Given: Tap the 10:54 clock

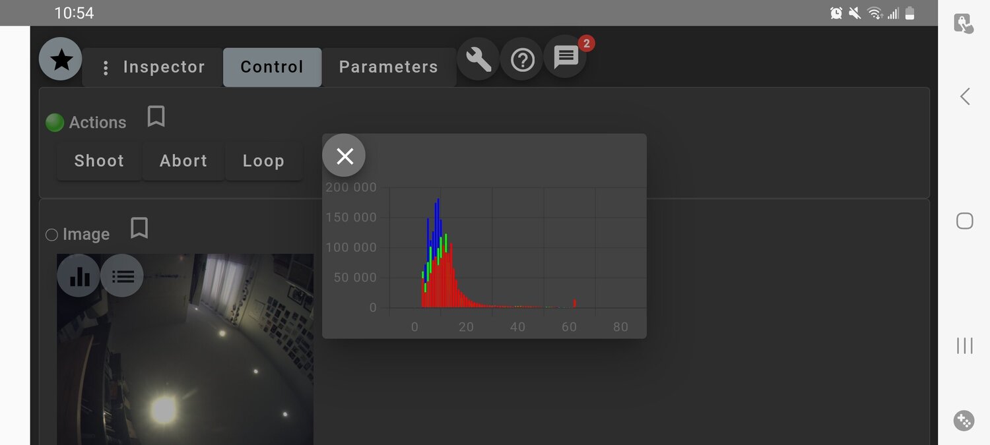Looking at the screenshot, I should tap(74, 13).
